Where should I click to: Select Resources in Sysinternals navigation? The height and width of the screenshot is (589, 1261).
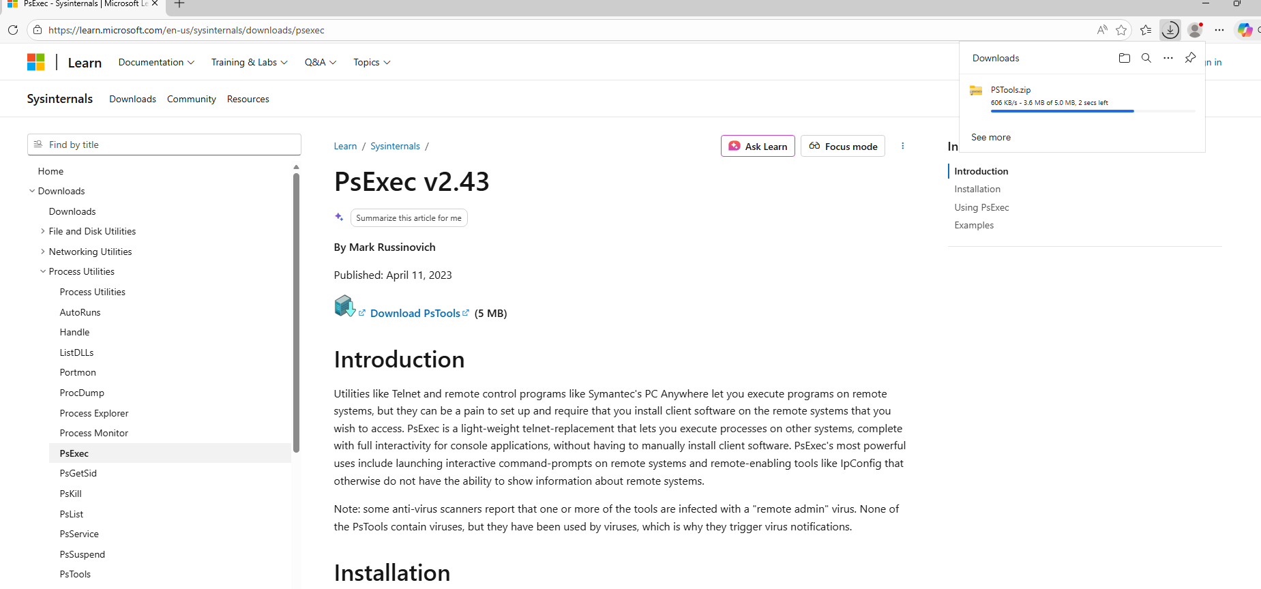(x=248, y=99)
